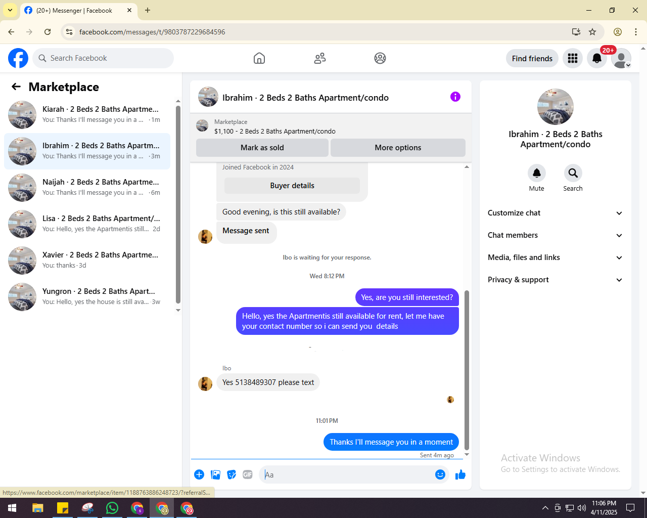This screenshot has width=647, height=518.
Task: Reload the page in browser
Action: (48, 32)
